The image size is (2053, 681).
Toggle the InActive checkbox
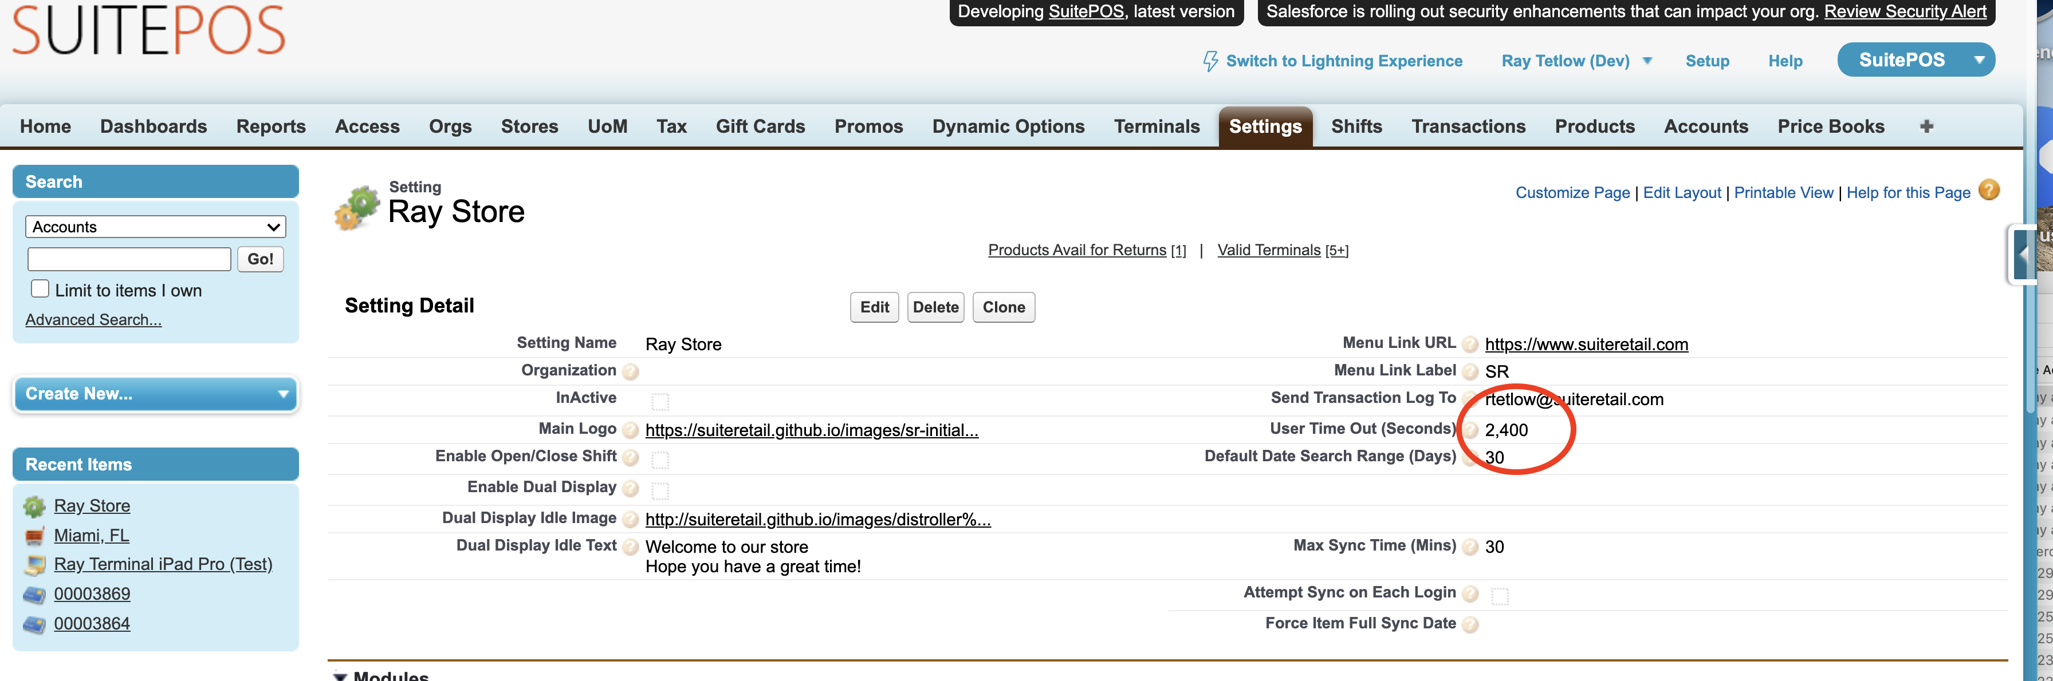(x=660, y=401)
